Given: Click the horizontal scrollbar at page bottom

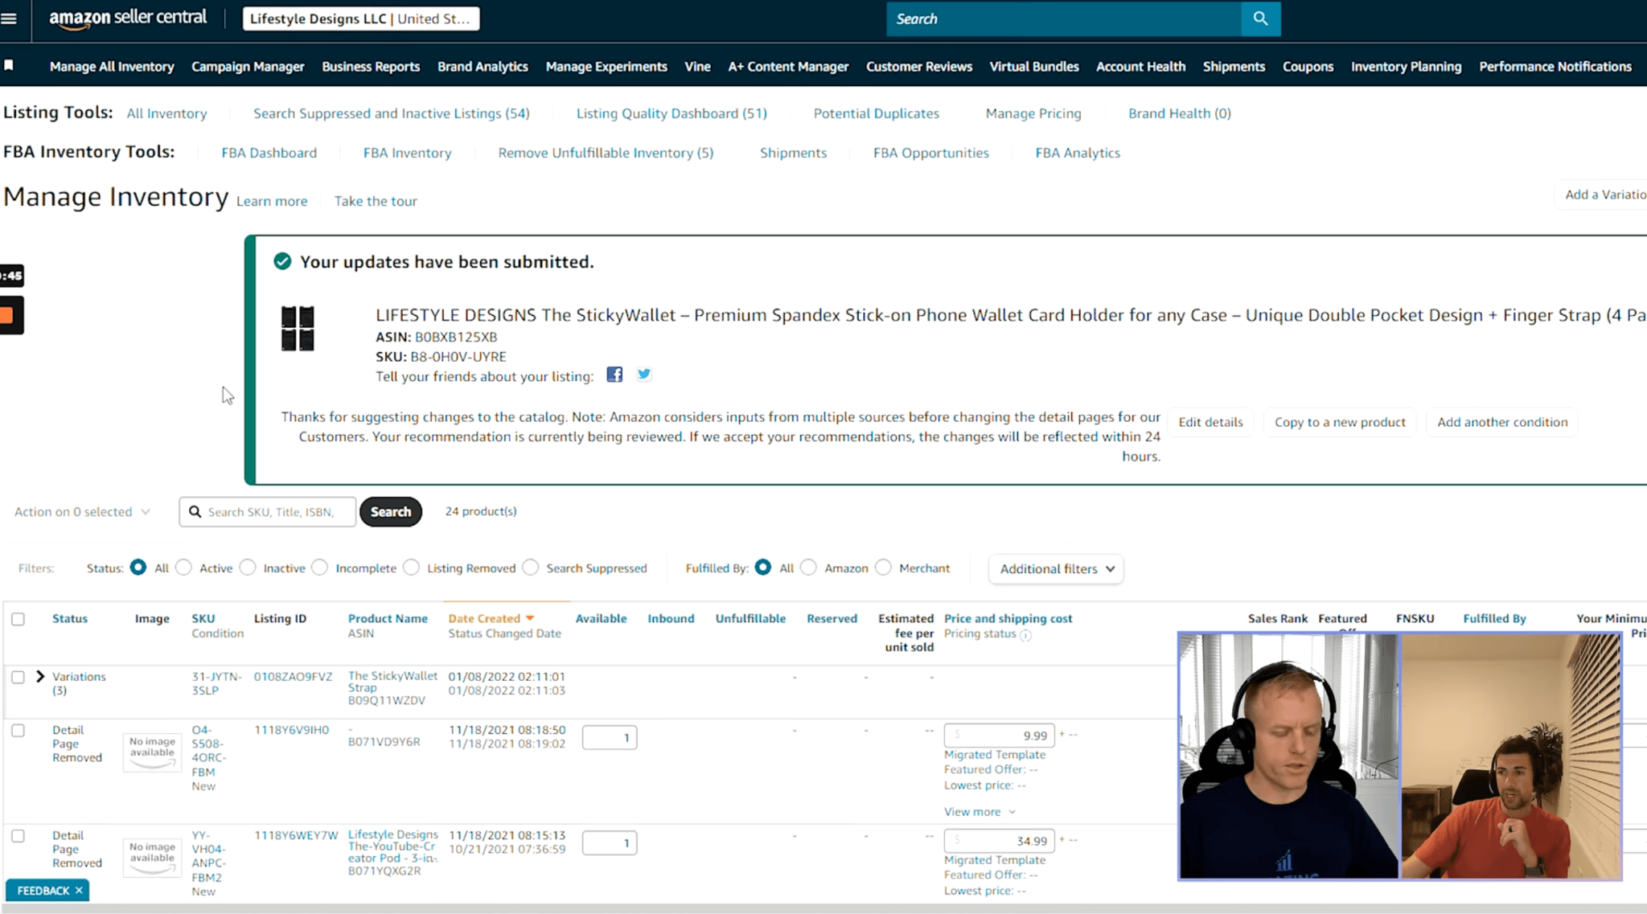Looking at the screenshot, I should pyautogui.click(x=823, y=908).
